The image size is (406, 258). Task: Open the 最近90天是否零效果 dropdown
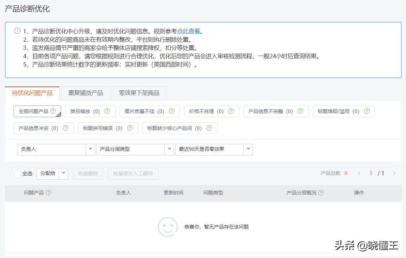point(214,150)
